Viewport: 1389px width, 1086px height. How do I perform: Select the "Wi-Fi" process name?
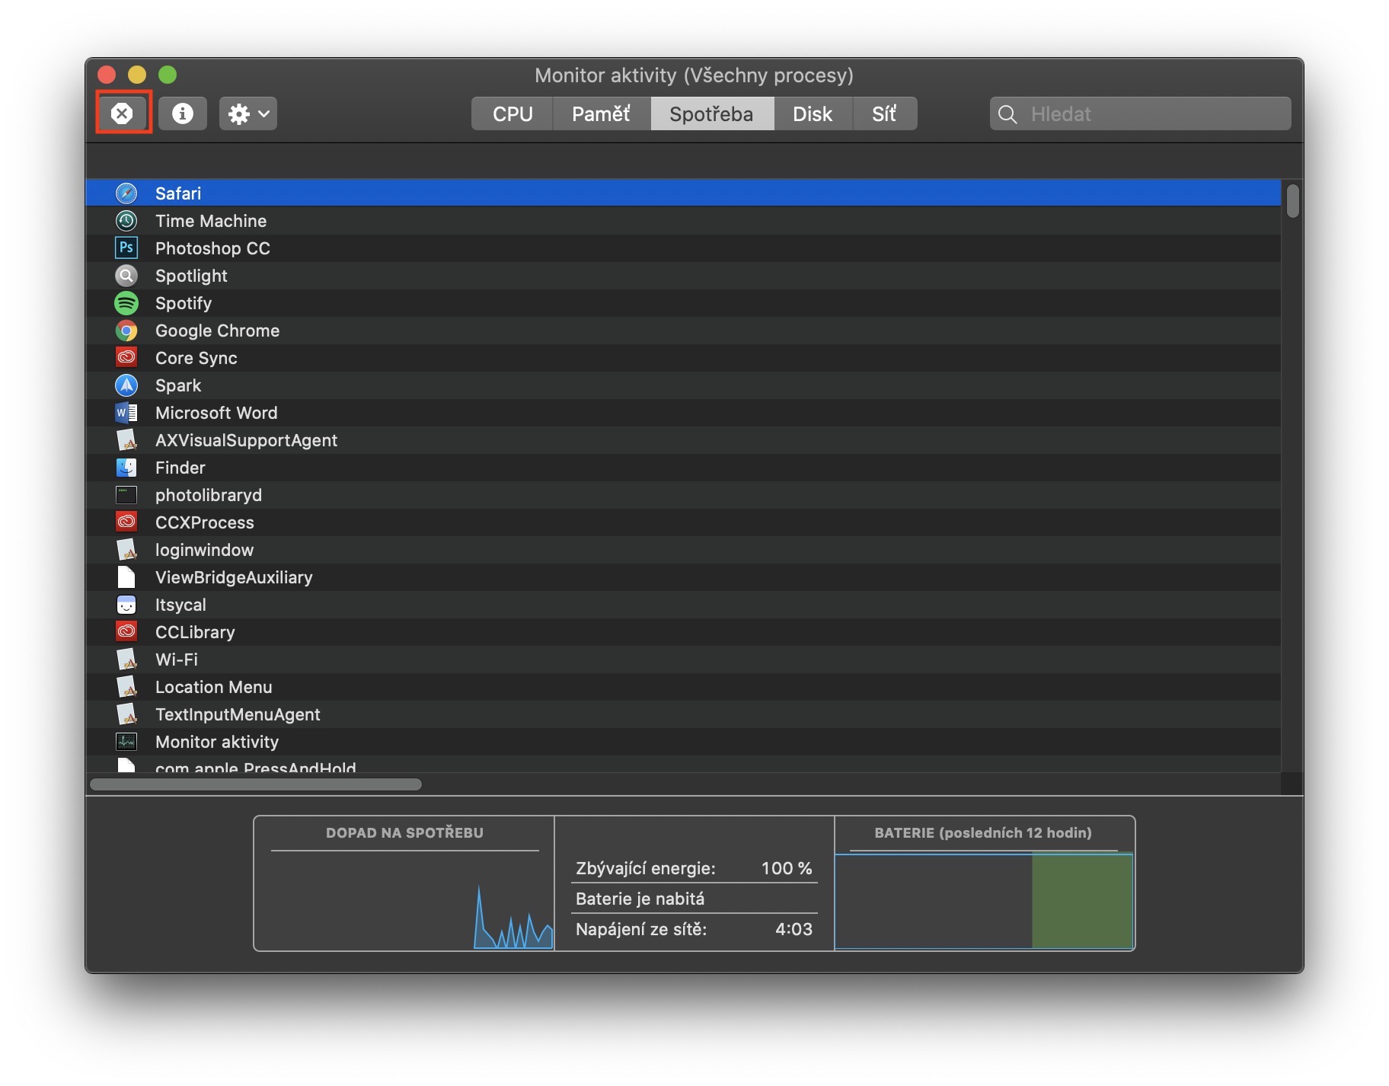click(x=177, y=660)
